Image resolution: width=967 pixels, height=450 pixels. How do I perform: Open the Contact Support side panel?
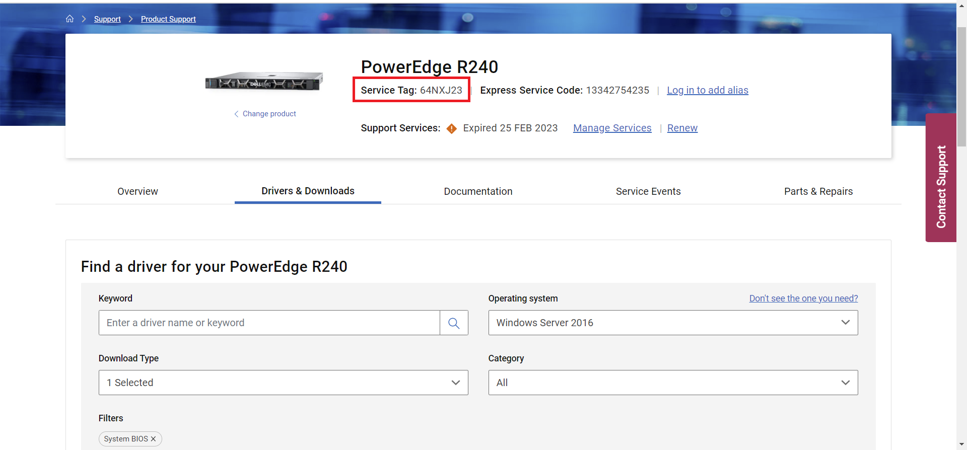(x=941, y=178)
